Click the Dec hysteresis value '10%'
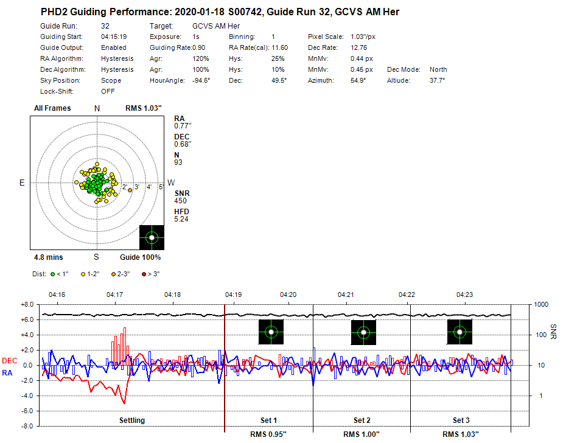Screen dimensions: 566x443 click(278, 69)
